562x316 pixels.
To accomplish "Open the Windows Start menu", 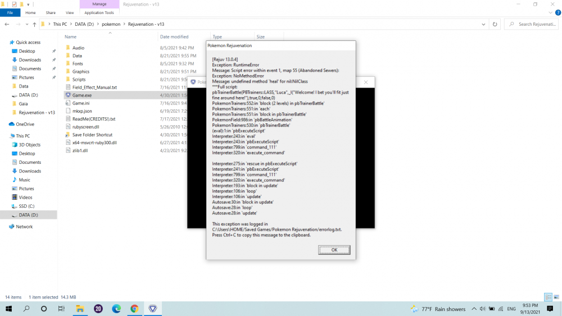I will 8,309.
